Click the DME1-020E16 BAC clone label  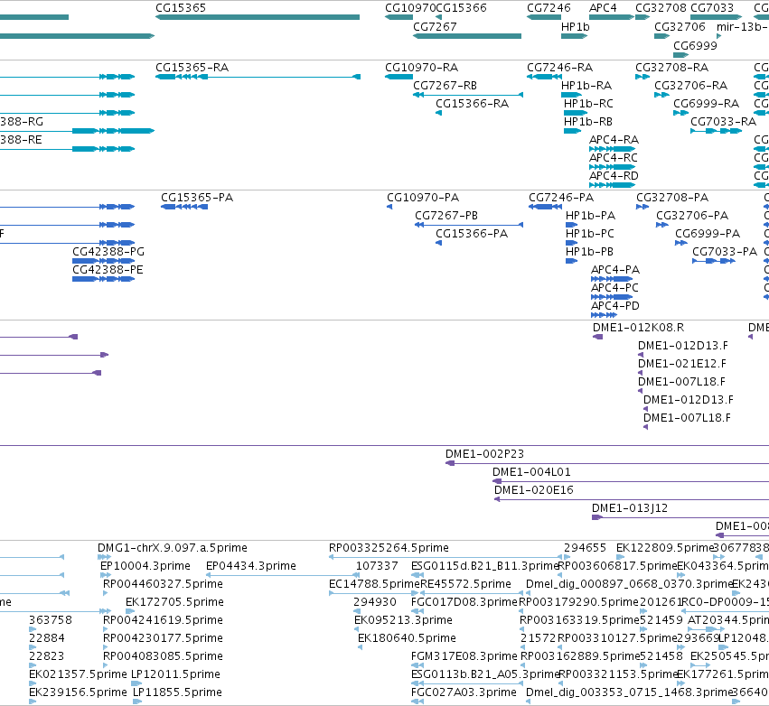(x=533, y=490)
